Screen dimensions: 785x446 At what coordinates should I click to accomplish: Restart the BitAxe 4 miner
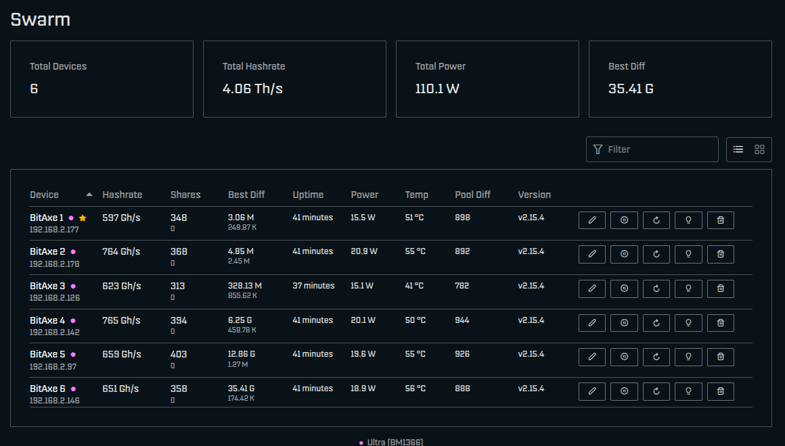pyautogui.click(x=656, y=323)
